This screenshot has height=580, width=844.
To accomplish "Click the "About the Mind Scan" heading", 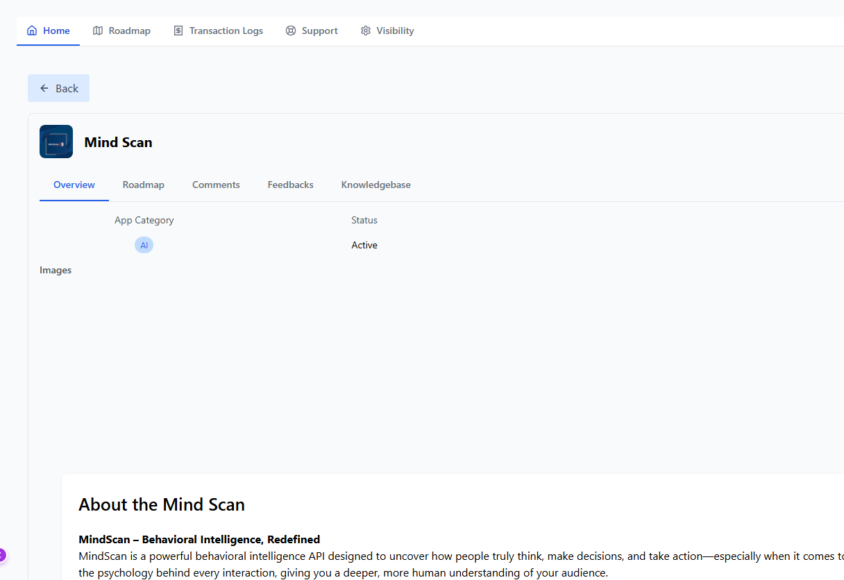I will point(162,504).
